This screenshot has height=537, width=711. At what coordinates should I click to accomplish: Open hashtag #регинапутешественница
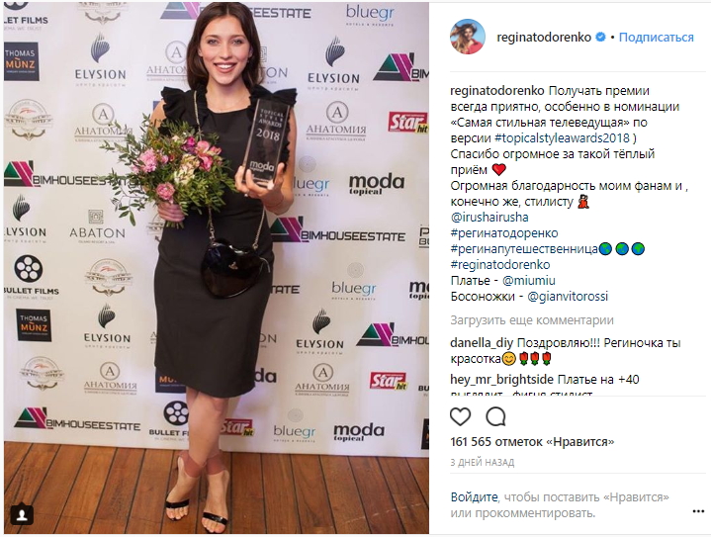[524, 249]
